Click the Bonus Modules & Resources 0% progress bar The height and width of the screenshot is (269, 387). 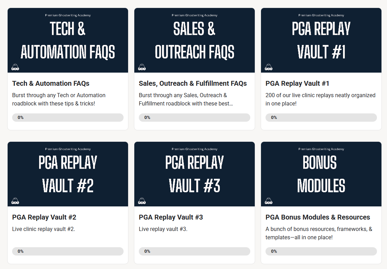321,251
